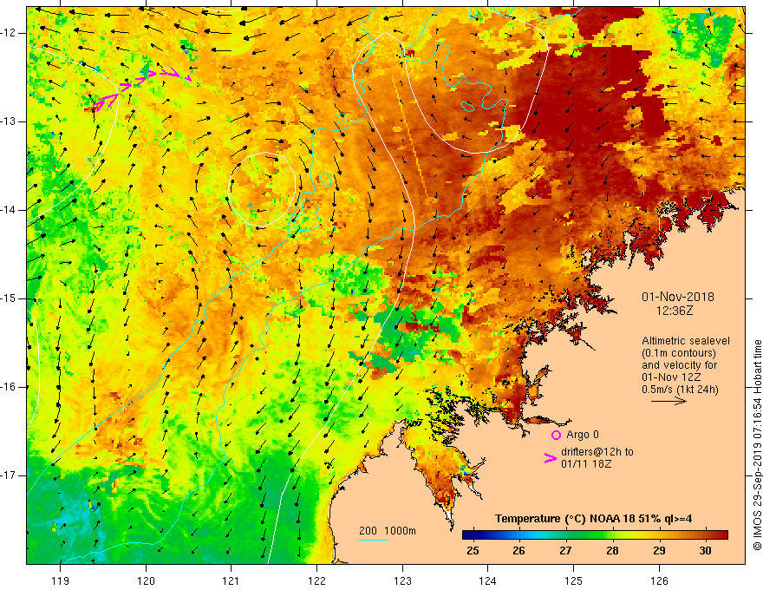
Task: Click the IMOS copyright timestamp text
Action: [757, 445]
